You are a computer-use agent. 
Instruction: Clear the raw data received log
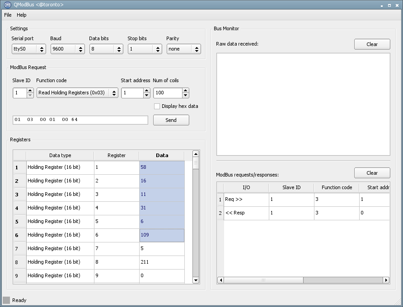pos(372,44)
